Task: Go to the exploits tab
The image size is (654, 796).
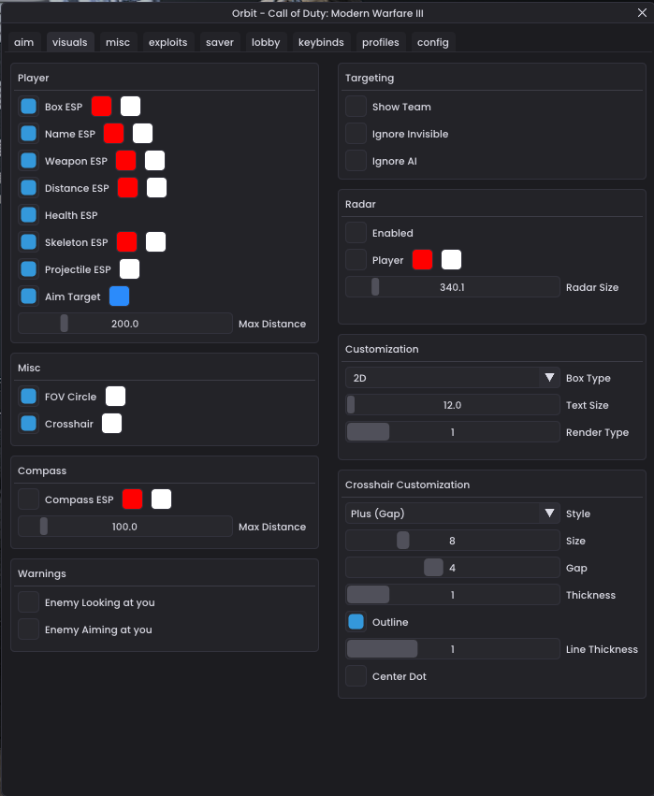Action: 168,42
